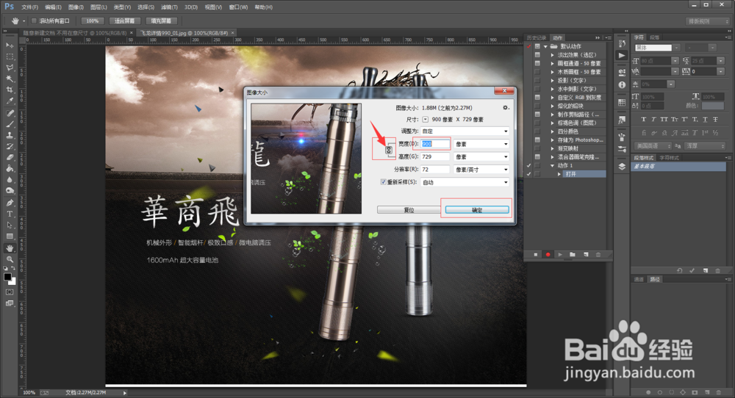The image size is (735, 398).
Task: Open the 调整为 preset dropdown
Action: click(465, 131)
